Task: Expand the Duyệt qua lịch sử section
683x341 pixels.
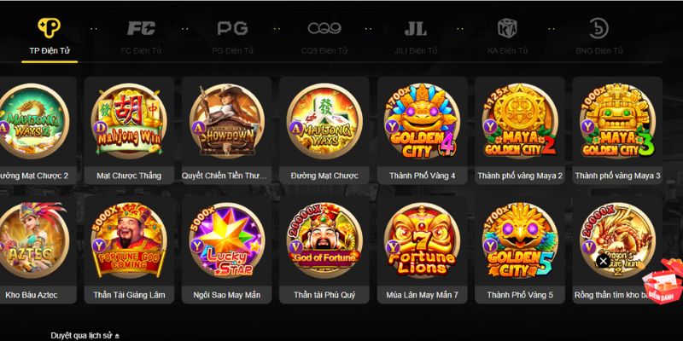Action: pos(85,336)
